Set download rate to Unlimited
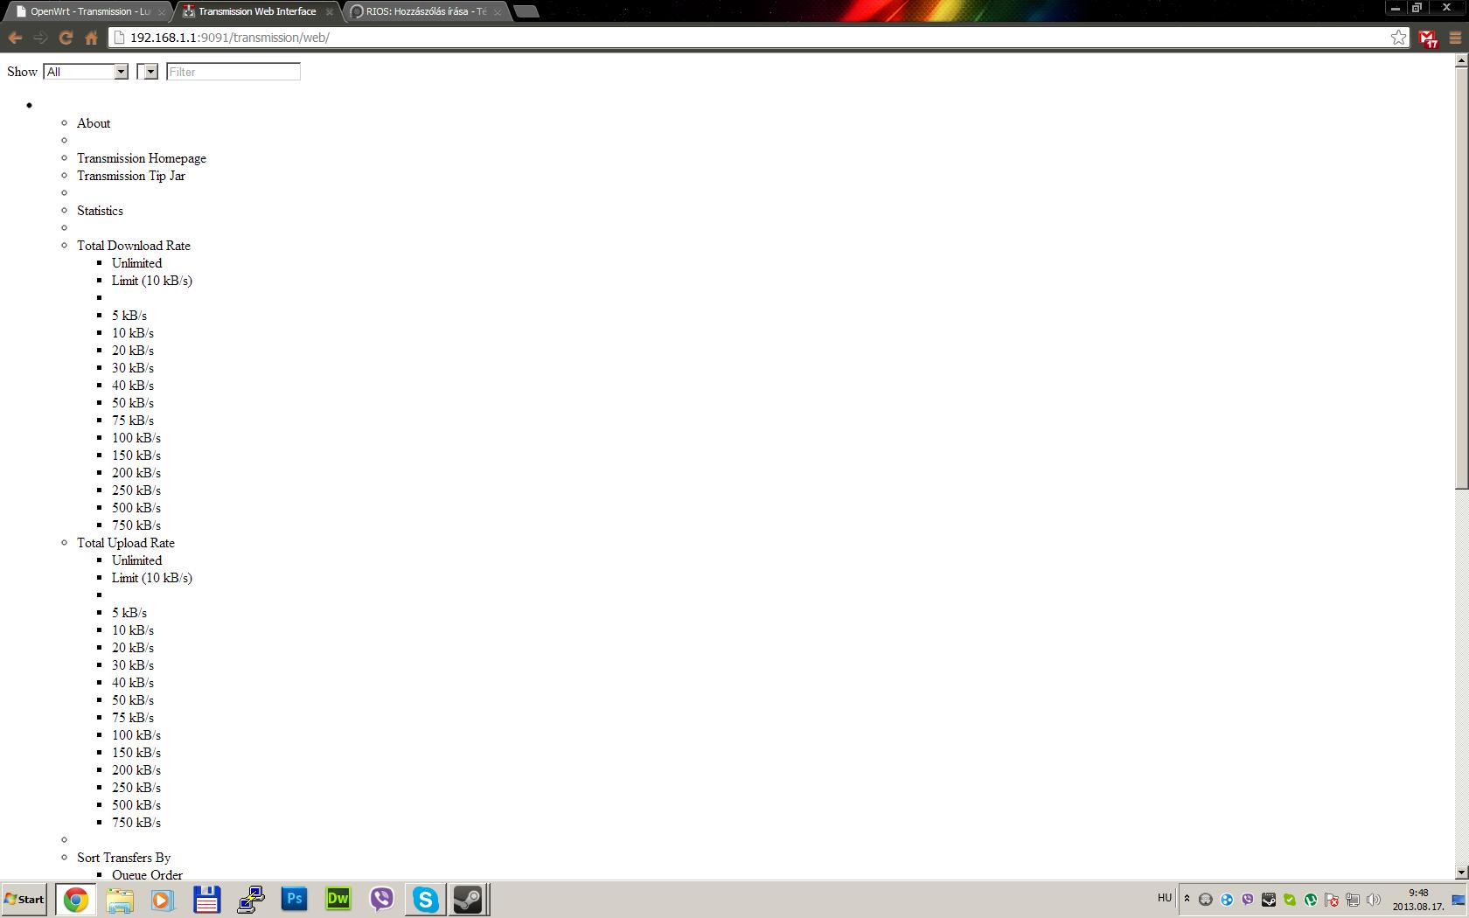The image size is (1469, 918). (x=136, y=263)
